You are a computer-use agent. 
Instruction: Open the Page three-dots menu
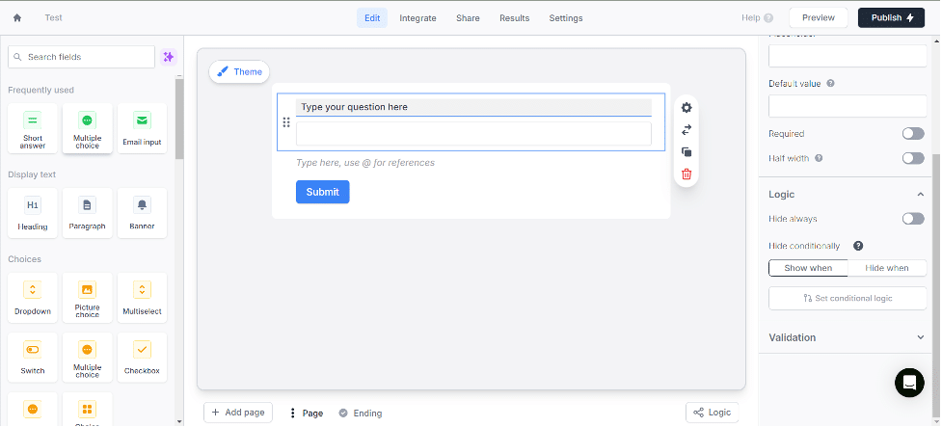292,414
